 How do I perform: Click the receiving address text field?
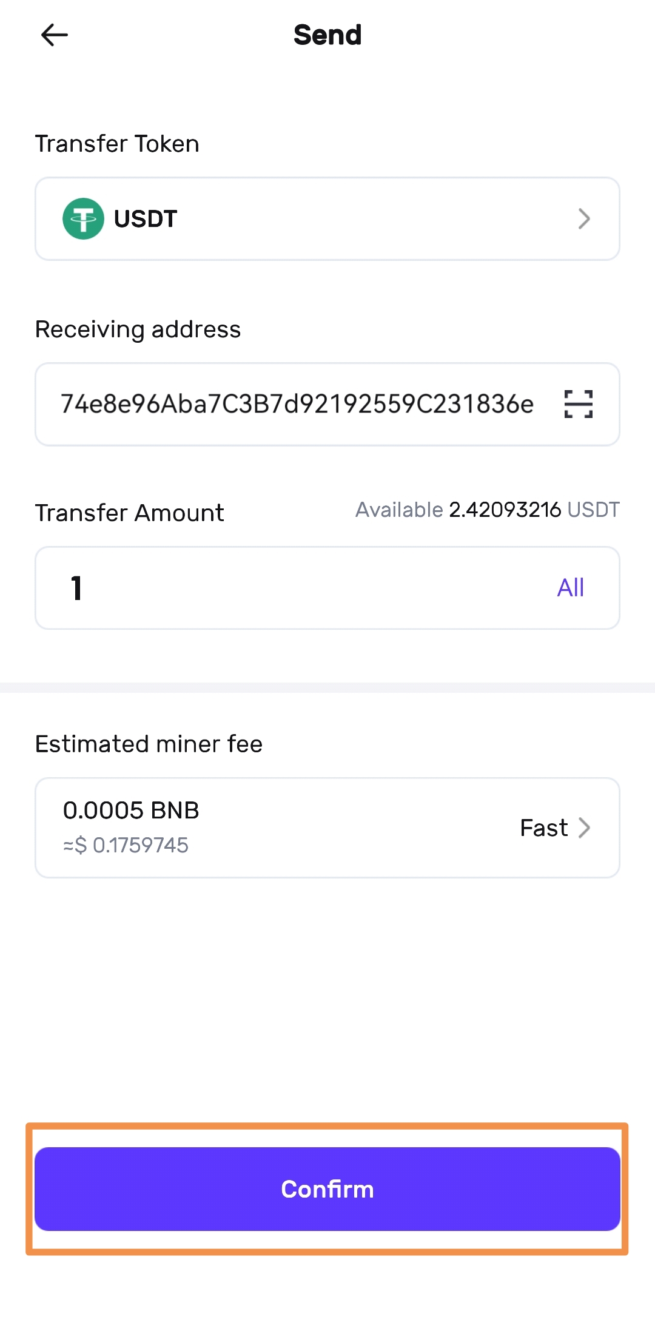point(297,404)
